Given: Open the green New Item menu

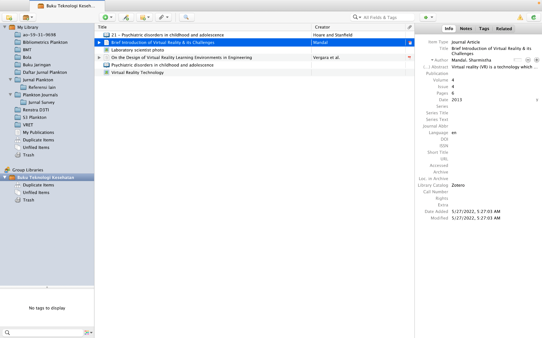Looking at the screenshot, I should [x=107, y=17].
